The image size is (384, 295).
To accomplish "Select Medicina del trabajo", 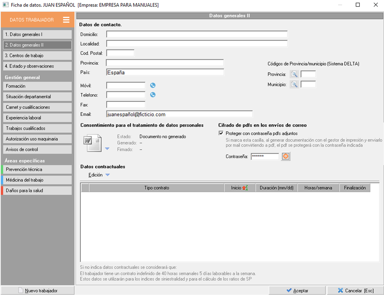I will (x=37, y=180).
